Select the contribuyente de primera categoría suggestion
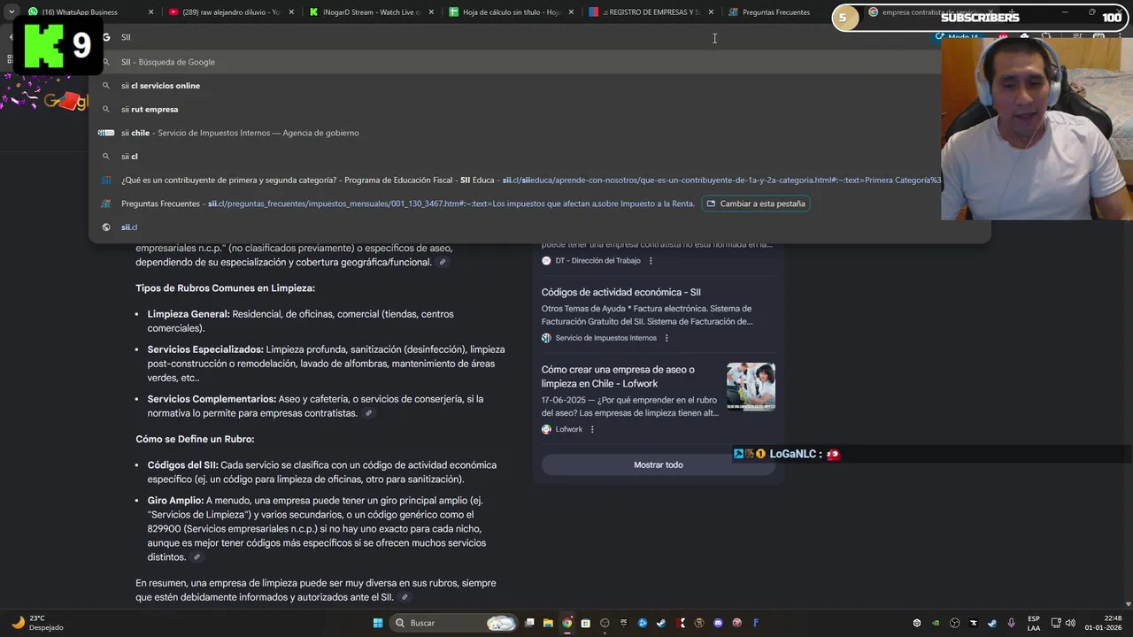 click(x=513, y=180)
